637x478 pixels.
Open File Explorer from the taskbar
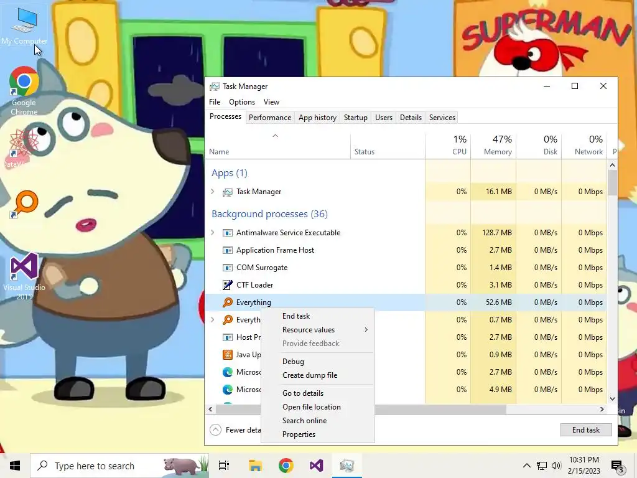pyautogui.click(x=255, y=466)
